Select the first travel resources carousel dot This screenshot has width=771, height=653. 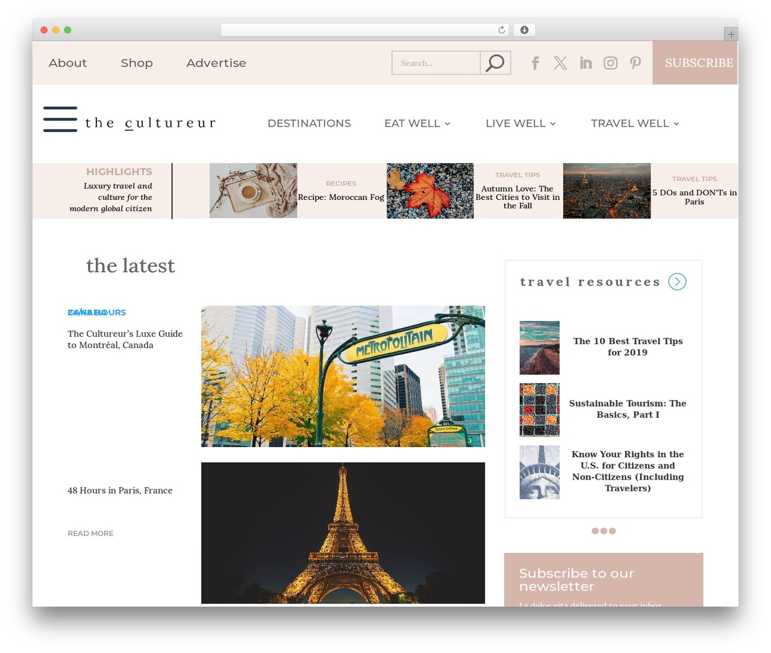click(595, 531)
